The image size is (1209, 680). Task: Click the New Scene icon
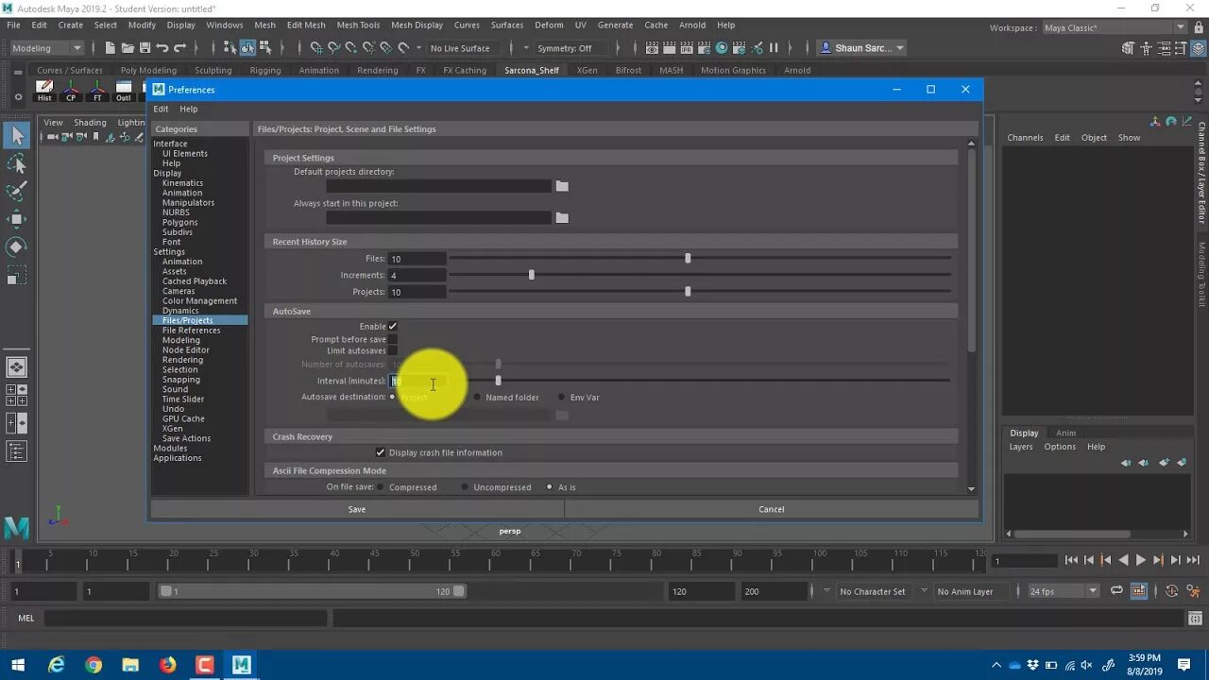pyautogui.click(x=111, y=47)
